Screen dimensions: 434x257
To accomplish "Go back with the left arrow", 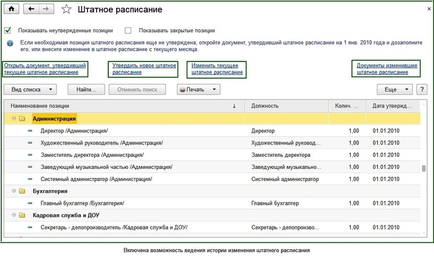I will tap(31, 10).
